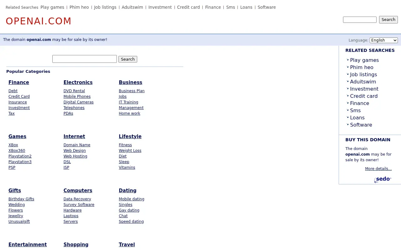Click the Birthday Gifts link

coord(21,199)
